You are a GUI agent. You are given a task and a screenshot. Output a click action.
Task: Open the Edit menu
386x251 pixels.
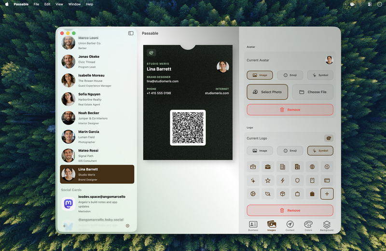[x=47, y=4]
